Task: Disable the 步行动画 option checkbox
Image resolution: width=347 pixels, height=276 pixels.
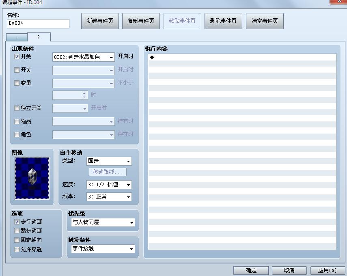Action: (x=17, y=222)
